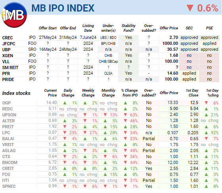Viewport: 222px width, 193px height.
Task: Click the ALTER stock label
Action: pos(8,121)
